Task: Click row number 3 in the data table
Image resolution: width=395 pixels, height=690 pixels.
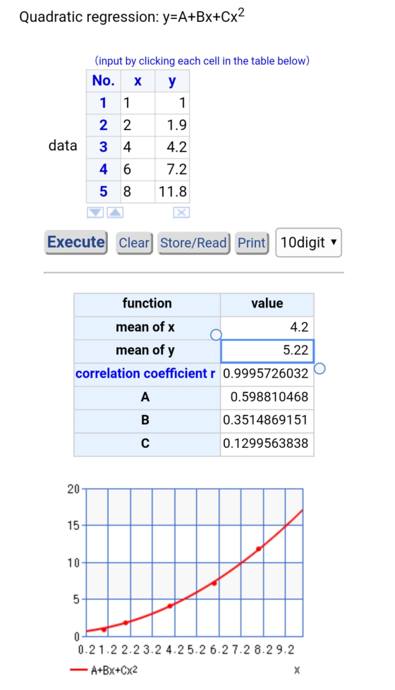Action: [104, 147]
